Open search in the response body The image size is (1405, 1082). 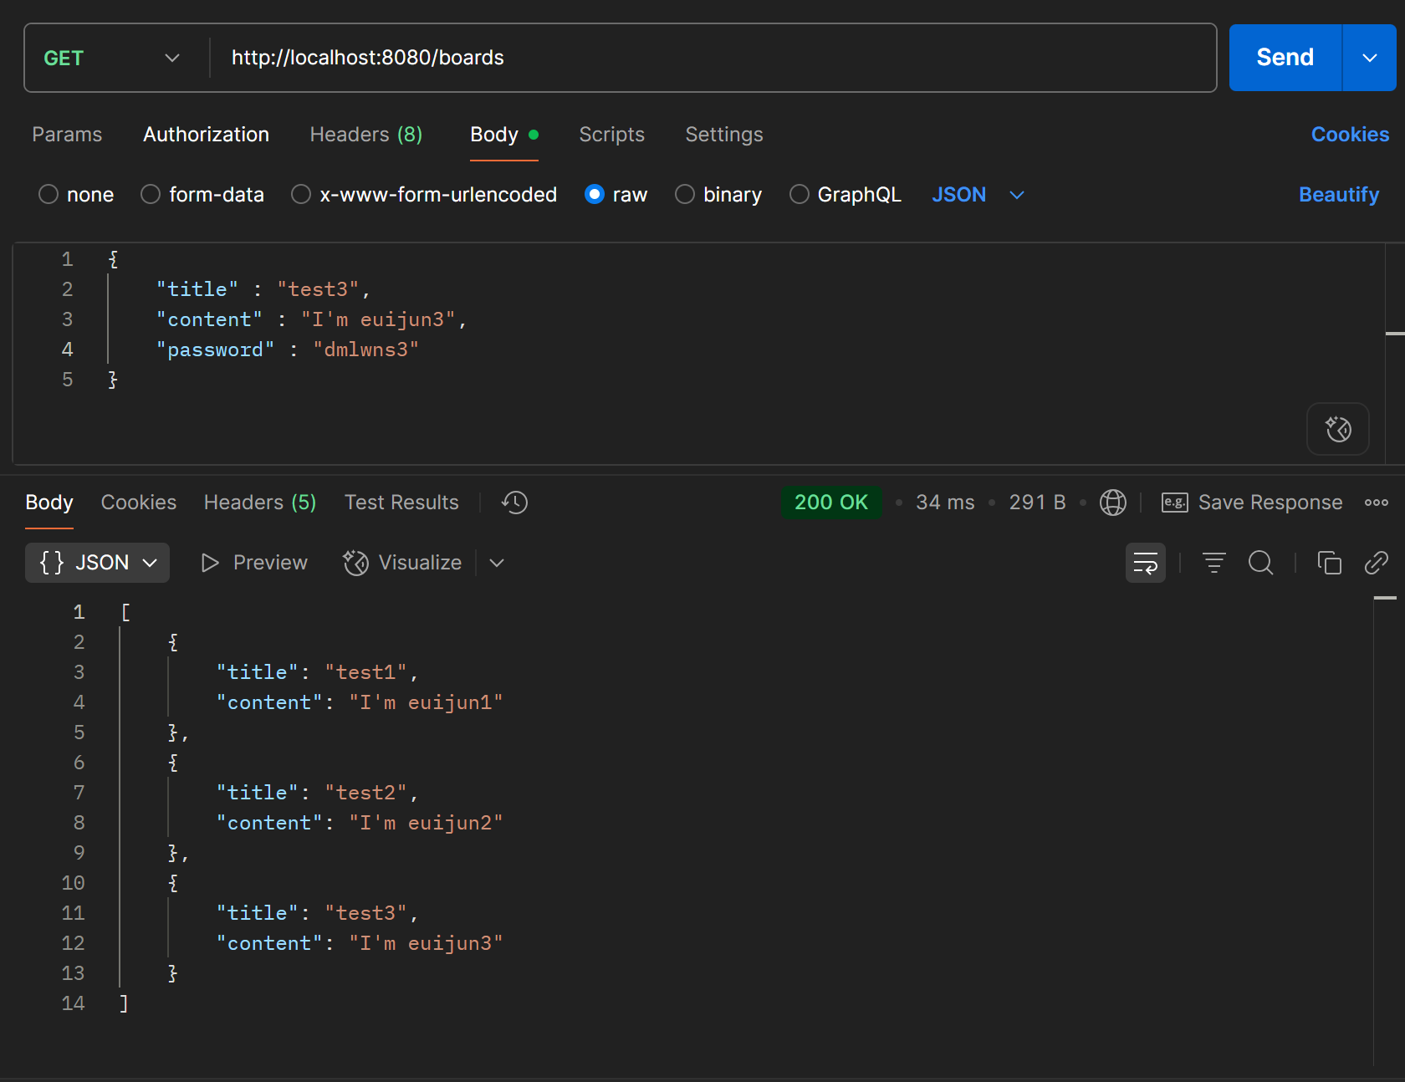click(x=1261, y=563)
